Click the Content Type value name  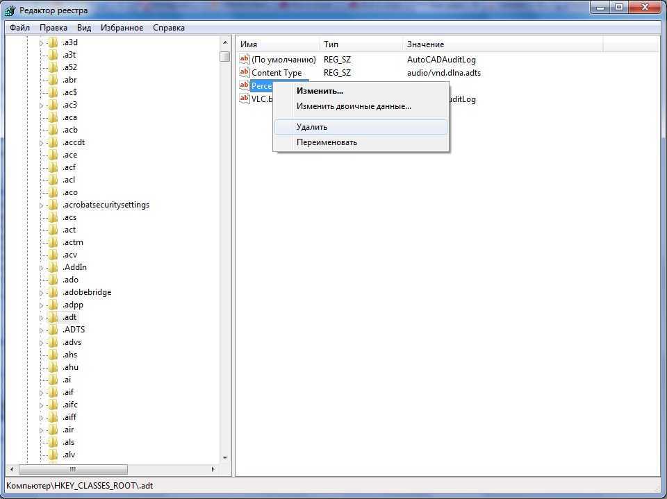(277, 73)
